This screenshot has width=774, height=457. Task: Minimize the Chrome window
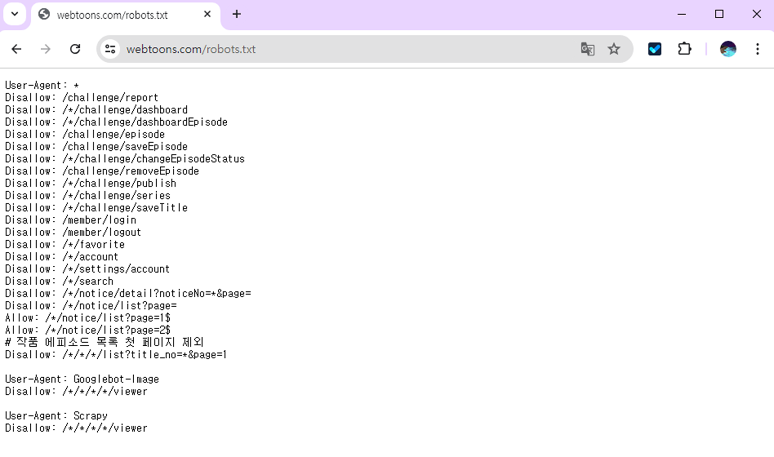(x=682, y=14)
